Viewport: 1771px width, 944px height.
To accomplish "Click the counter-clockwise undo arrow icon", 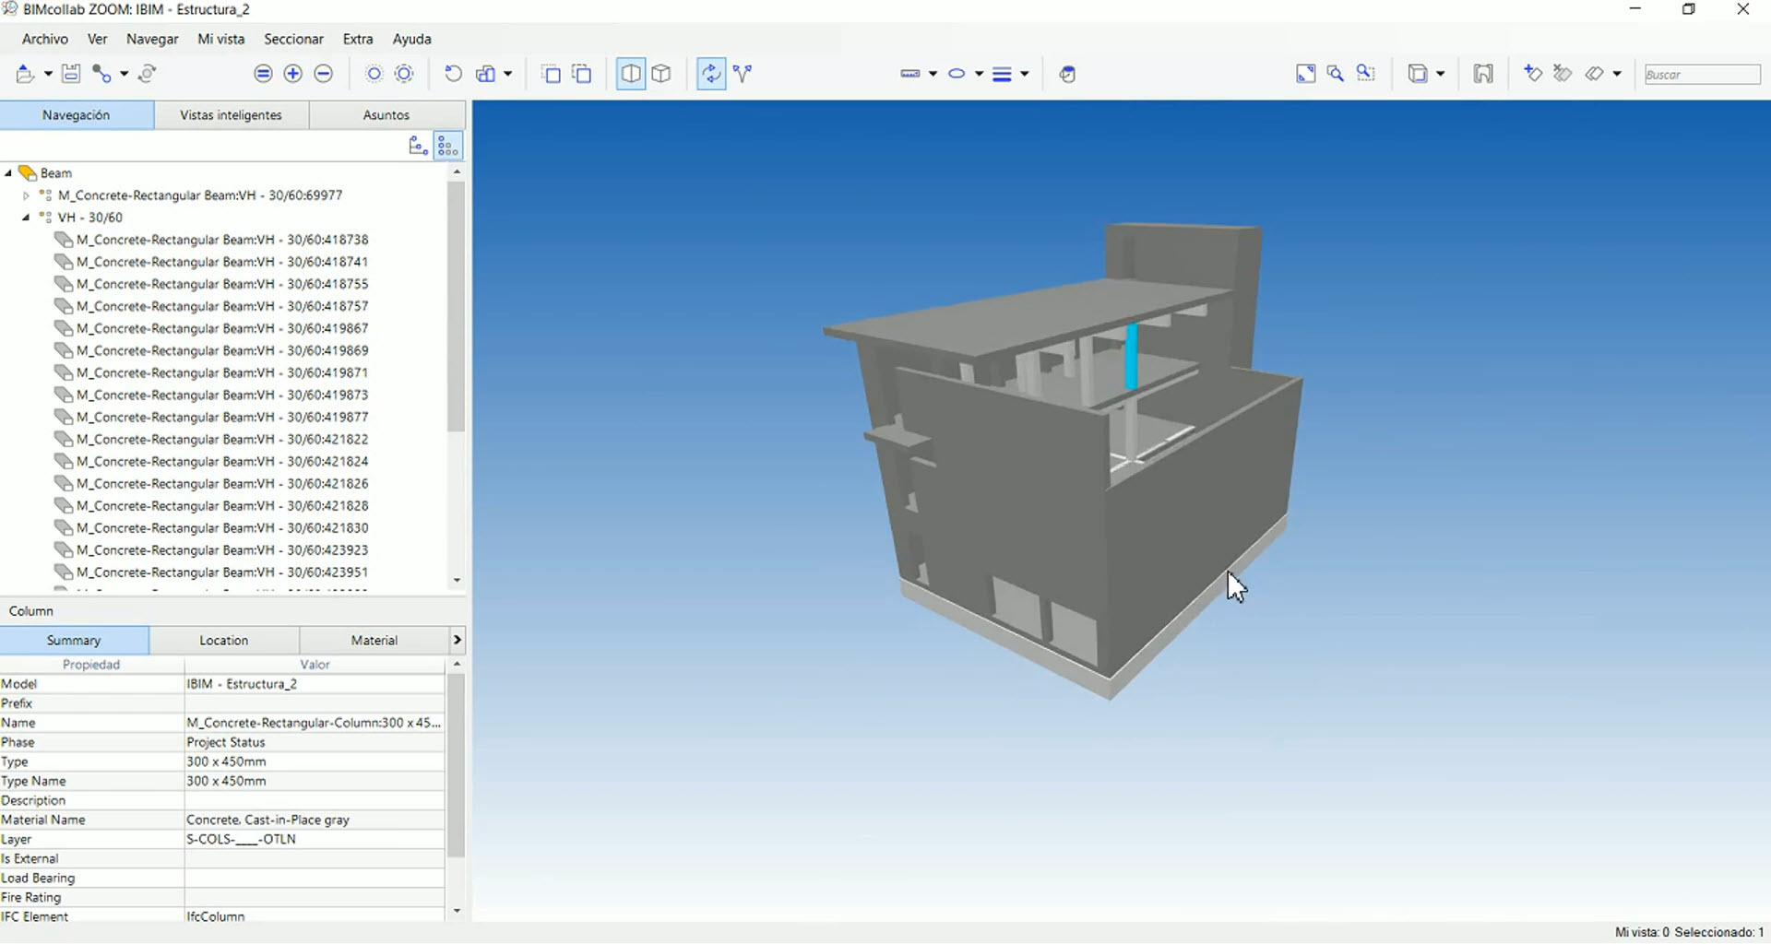I will tap(453, 74).
